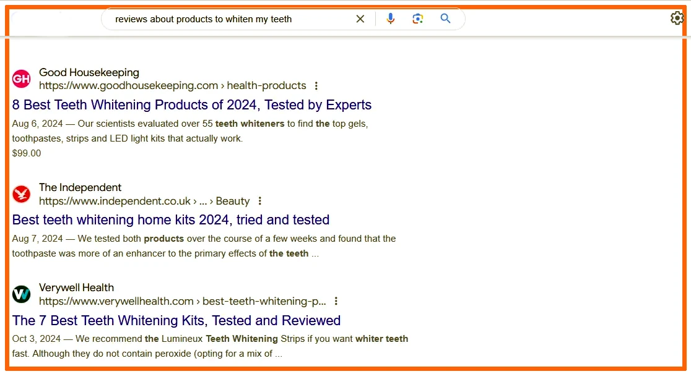
Task: Click the Verywell Health site name
Action: click(76, 287)
